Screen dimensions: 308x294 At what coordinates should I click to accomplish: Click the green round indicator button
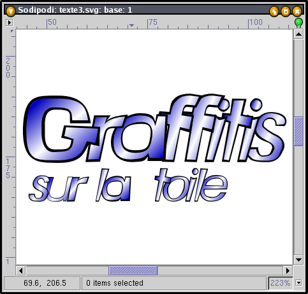[x=298, y=22]
